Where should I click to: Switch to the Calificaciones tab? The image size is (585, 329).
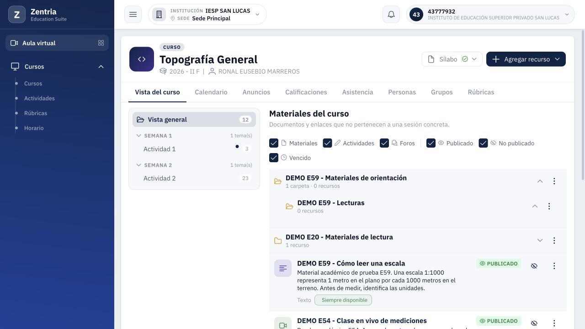306,92
